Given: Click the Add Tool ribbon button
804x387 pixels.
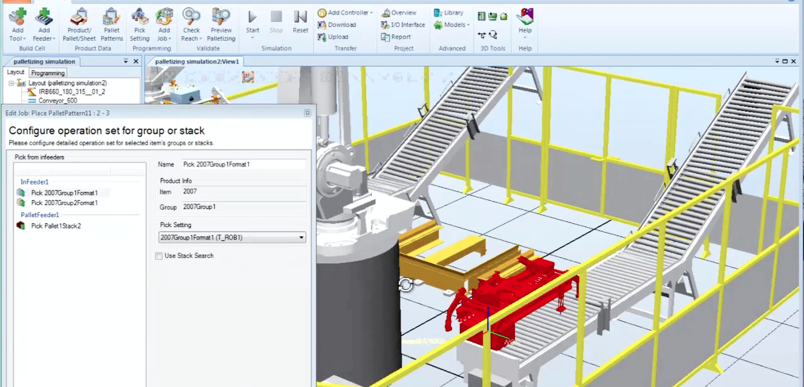Looking at the screenshot, I should [x=17, y=25].
